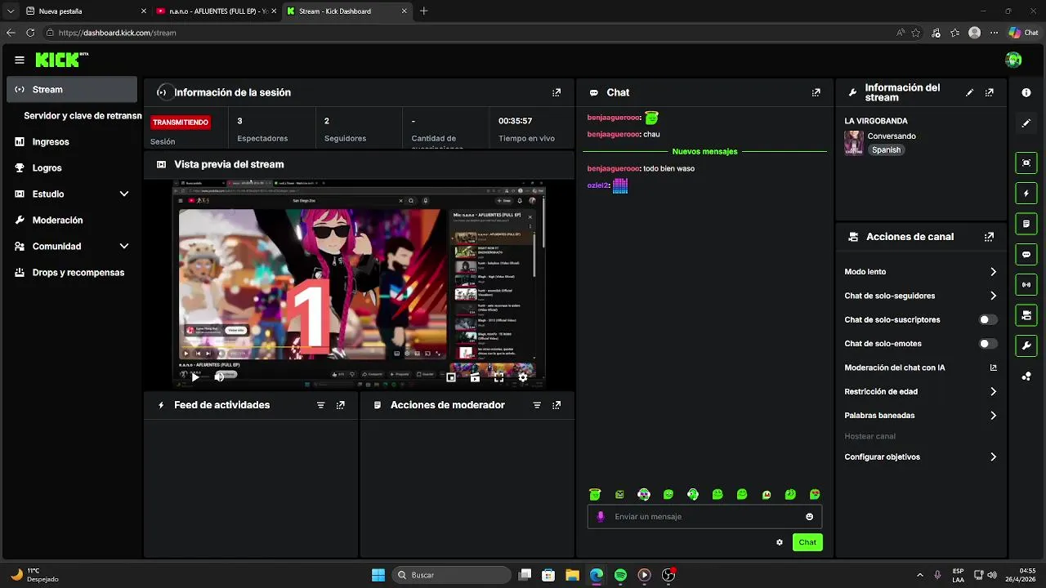Open the Chat de solo-seguidores options chevron
The width and height of the screenshot is (1046, 588).
click(993, 296)
